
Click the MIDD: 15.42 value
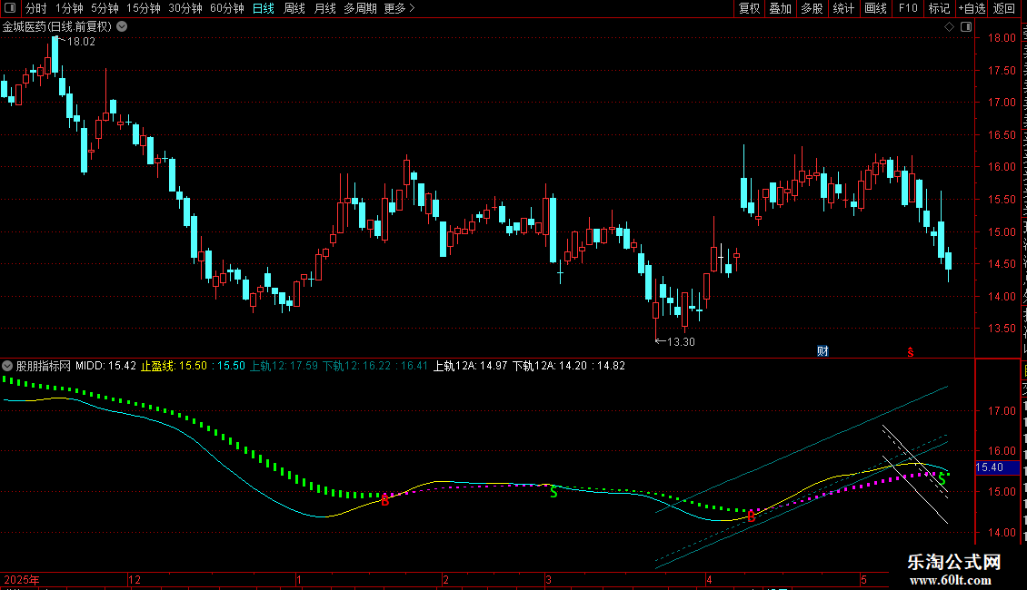105,367
